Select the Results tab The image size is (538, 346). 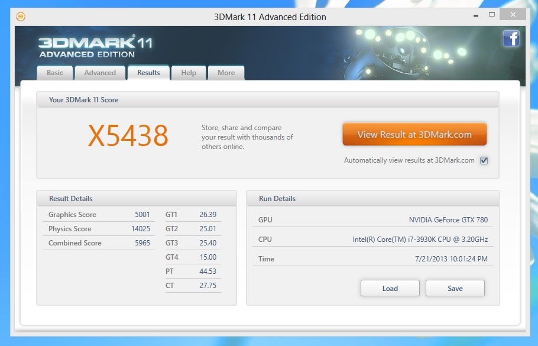(x=148, y=73)
